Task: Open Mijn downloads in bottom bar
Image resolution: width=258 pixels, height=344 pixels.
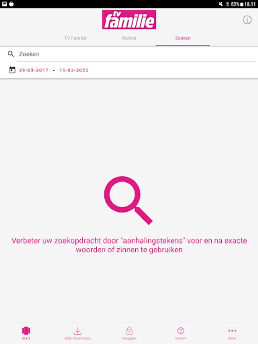Action: (78, 333)
